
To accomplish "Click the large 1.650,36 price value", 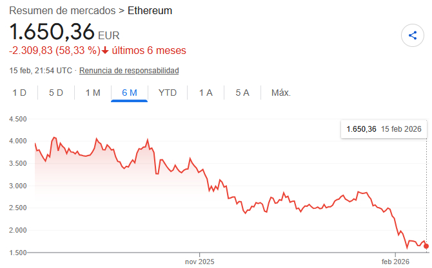I will [52, 32].
